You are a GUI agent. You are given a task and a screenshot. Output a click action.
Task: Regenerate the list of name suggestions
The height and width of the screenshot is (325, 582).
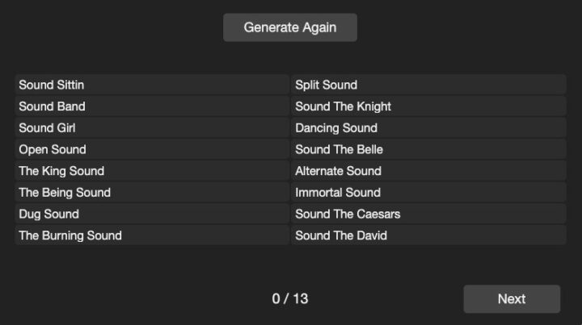[x=289, y=27]
